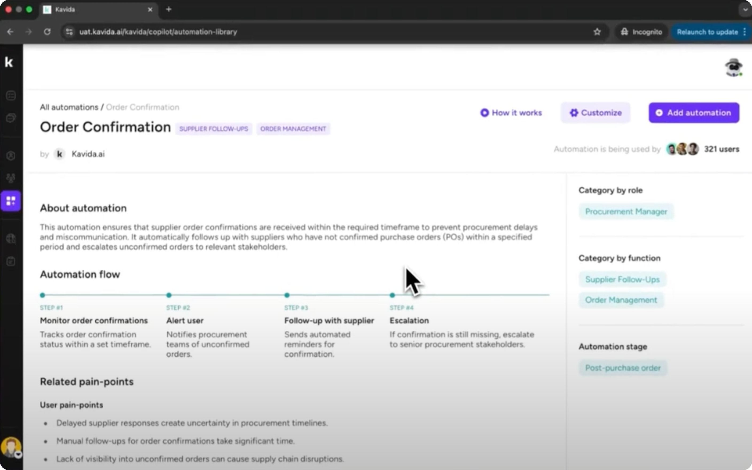Open the globe search sidebar icon

[11, 239]
